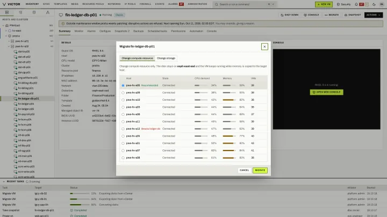Screen dimensions: 387x217
Task: Click the Snapshot button in the header
Action: click(353, 15)
